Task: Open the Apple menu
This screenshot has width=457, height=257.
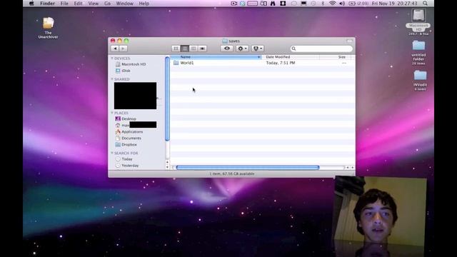Action: click(x=31, y=4)
